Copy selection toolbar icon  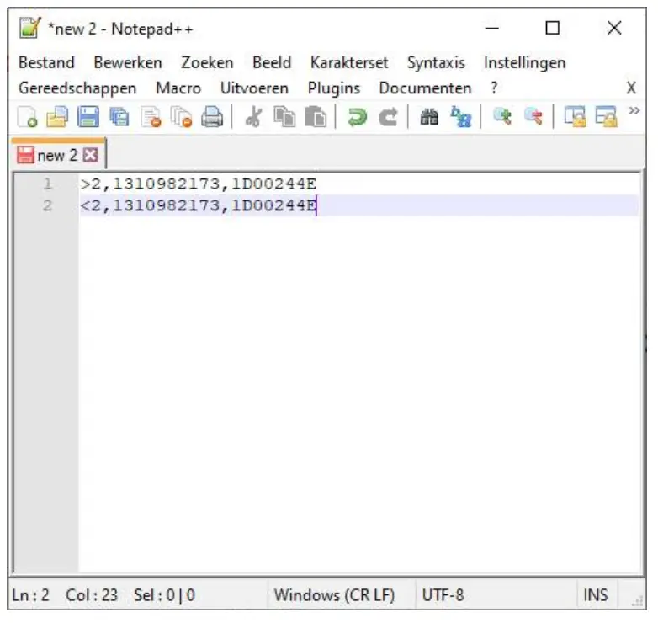click(284, 117)
